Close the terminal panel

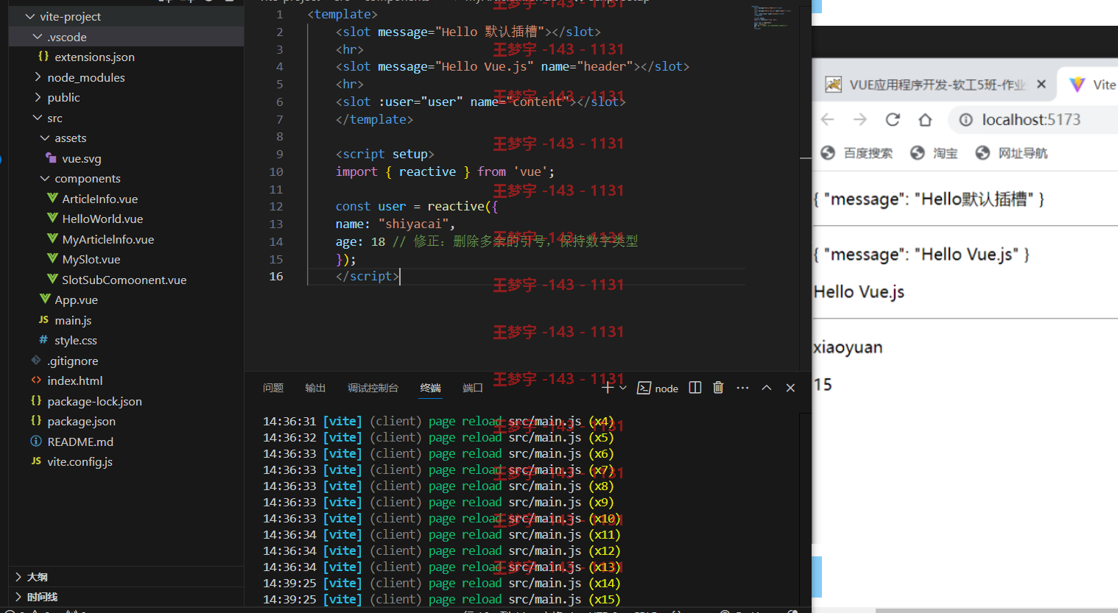click(x=790, y=388)
